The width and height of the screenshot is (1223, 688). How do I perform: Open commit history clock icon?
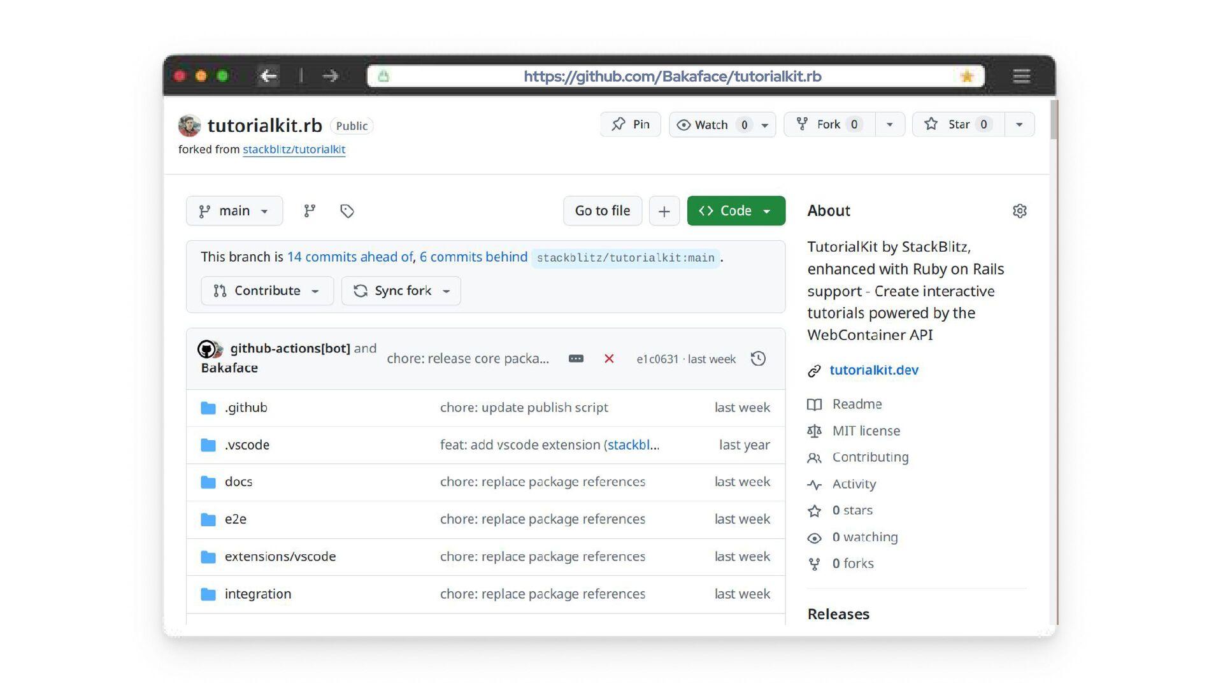[x=758, y=359]
